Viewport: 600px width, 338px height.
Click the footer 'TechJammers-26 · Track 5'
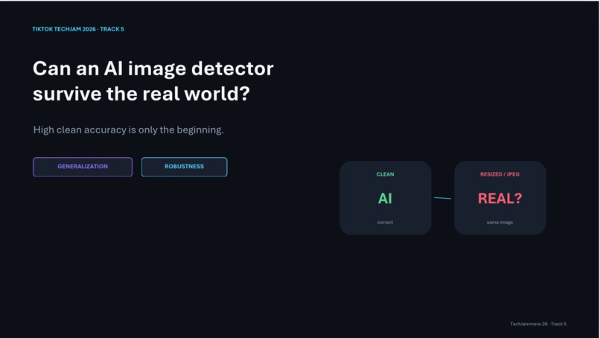(x=538, y=324)
